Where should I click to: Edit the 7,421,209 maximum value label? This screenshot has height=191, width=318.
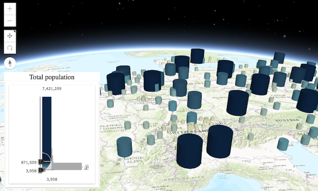click(52, 89)
